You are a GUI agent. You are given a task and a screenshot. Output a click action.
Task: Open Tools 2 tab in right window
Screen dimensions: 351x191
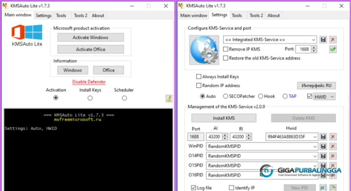pyautogui.click(x=256, y=15)
